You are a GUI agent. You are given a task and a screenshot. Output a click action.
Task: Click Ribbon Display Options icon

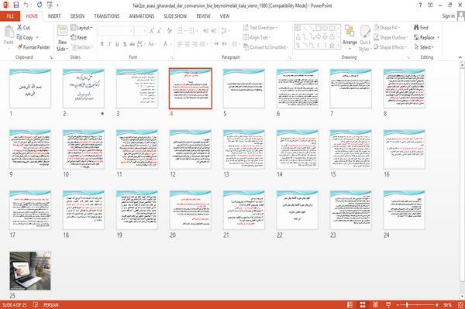click(x=430, y=5)
